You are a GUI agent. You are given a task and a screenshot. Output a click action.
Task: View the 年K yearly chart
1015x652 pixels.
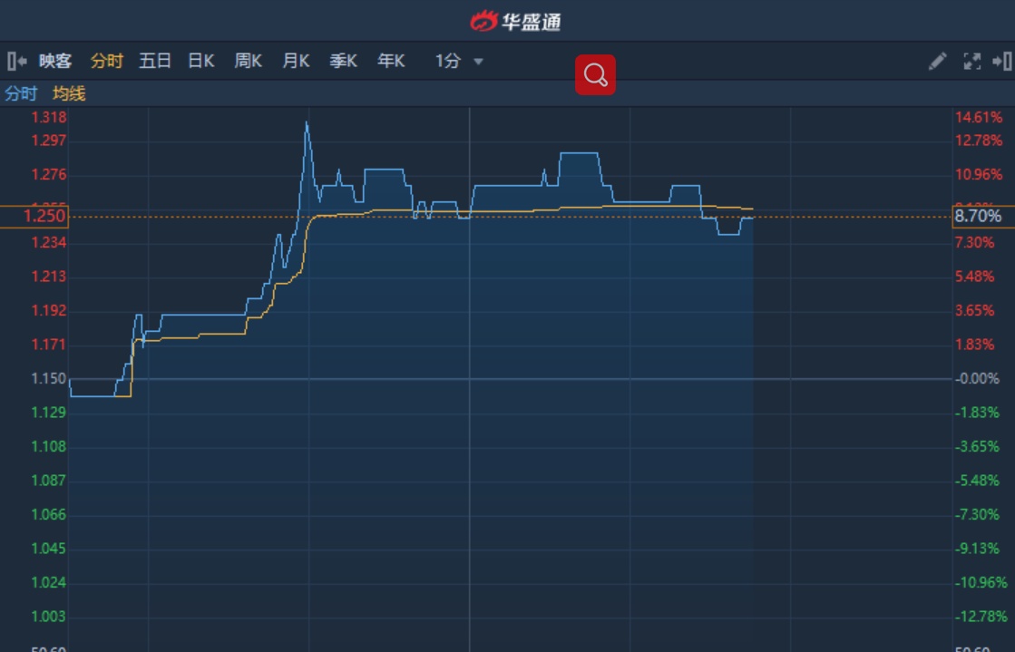tap(391, 62)
